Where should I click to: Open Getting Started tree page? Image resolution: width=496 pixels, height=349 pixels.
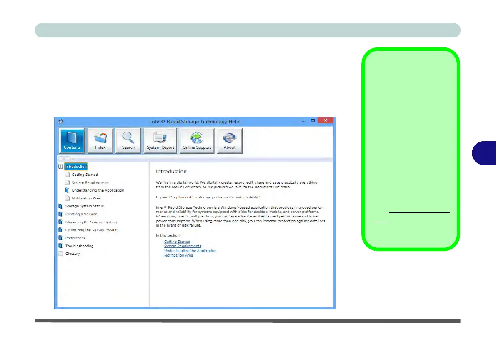[85, 174]
